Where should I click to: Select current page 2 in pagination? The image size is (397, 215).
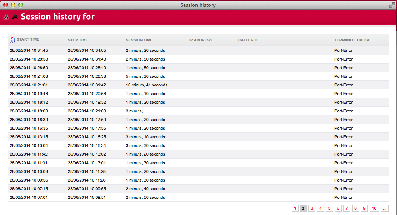tap(303, 208)
